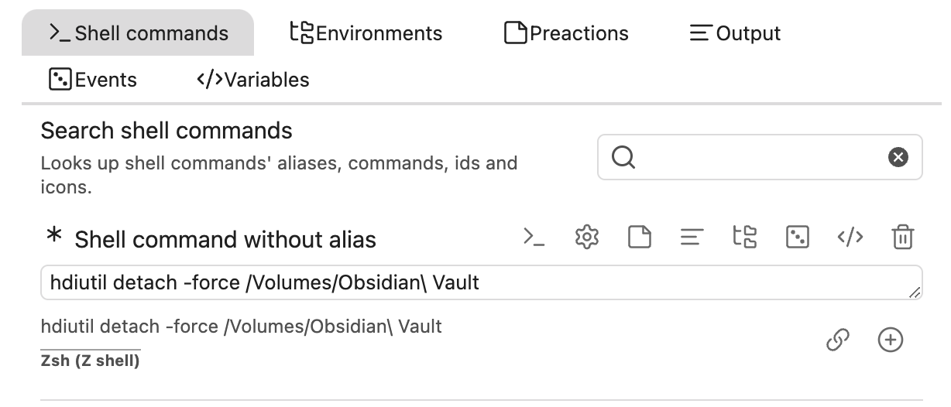Click the magnifier icon in search box
951x407 pixels.
[623, 158]
